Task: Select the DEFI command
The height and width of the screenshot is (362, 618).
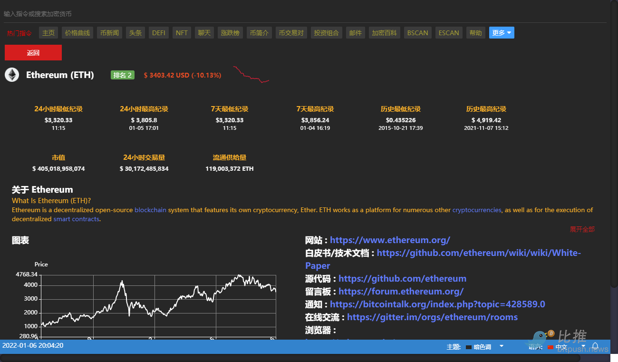Action: pos(159,33)
